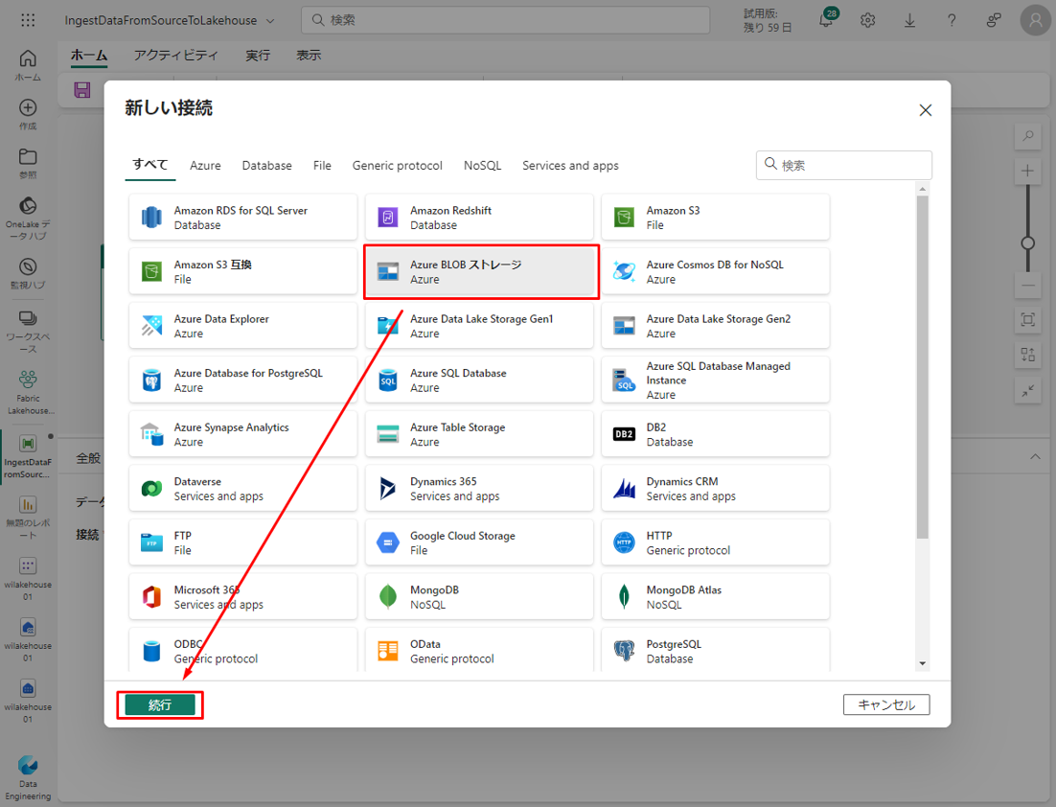The image size is (1056, 807).
Task: Switch to Azure tab in dialog
Action: click(205, 166)
